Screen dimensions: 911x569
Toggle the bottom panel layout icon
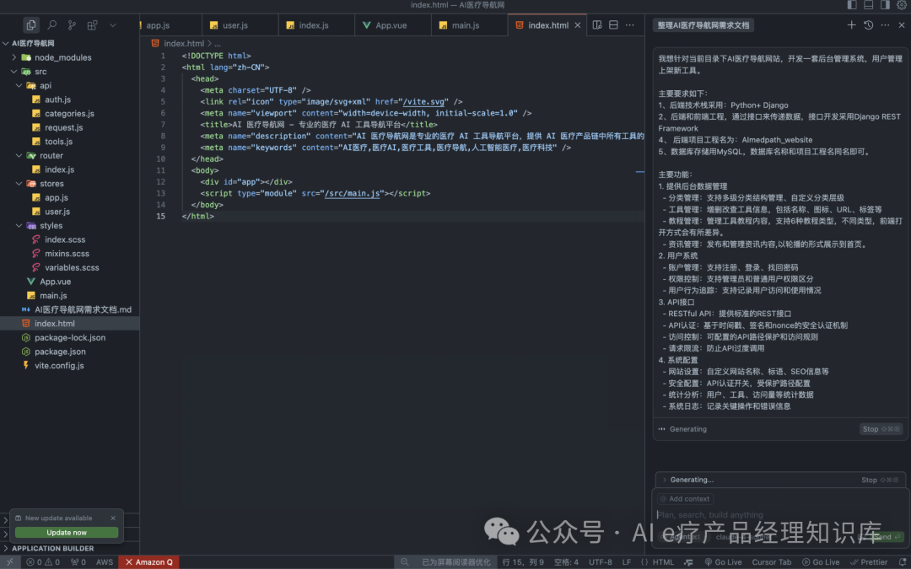869,5
